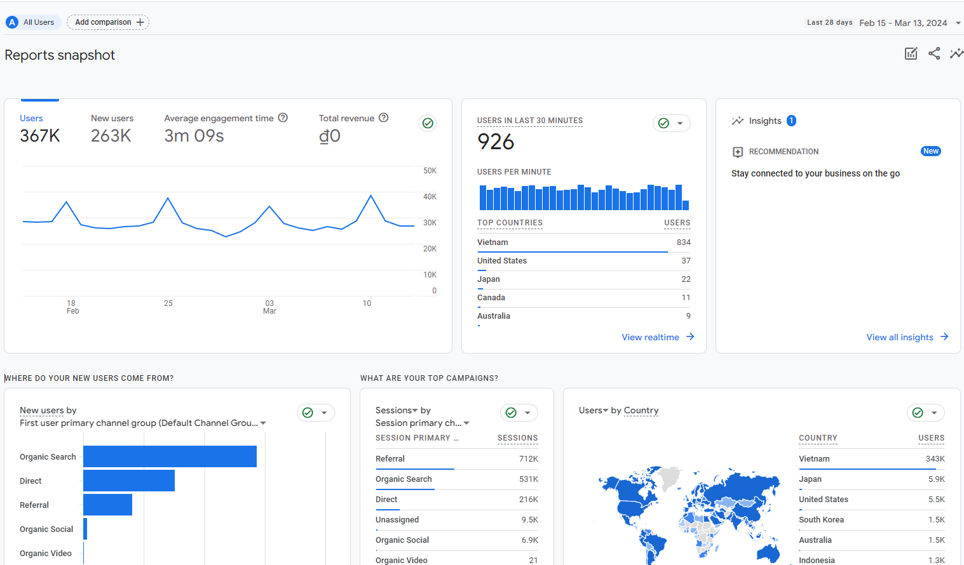Expand the Users by Country status dropdown arrow

[x=934, y=413]
